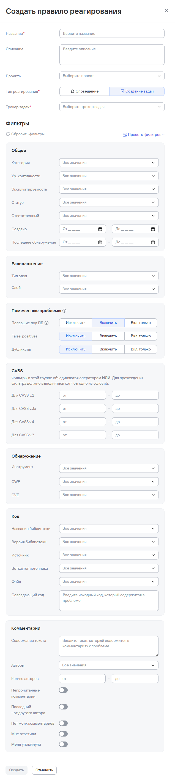The image size is (175, 781).
Task: Open the CVE dropdown
Action: point(109,495)
